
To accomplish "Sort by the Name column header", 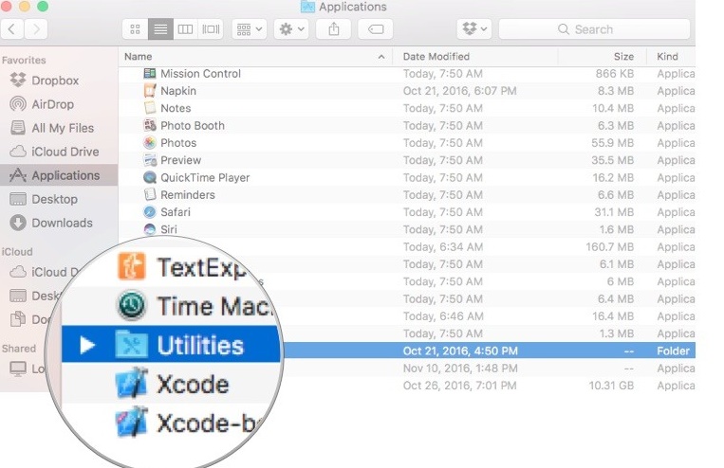I will click(x=138, y=57).
